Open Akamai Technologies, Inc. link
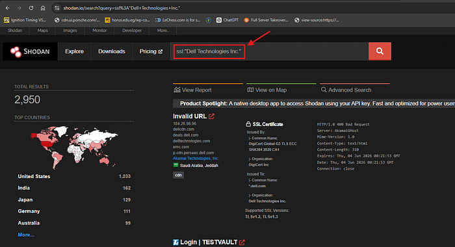Image resolution: width=455 pixels, height=247 pixels. [x=196, y=159]
